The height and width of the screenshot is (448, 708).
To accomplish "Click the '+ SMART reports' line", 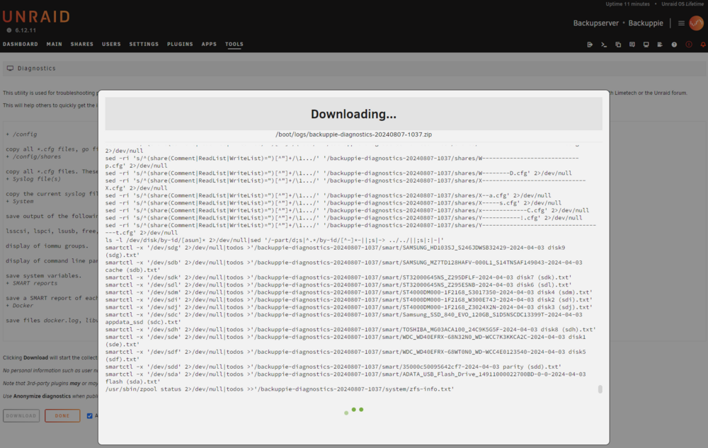I will point(32,283).
